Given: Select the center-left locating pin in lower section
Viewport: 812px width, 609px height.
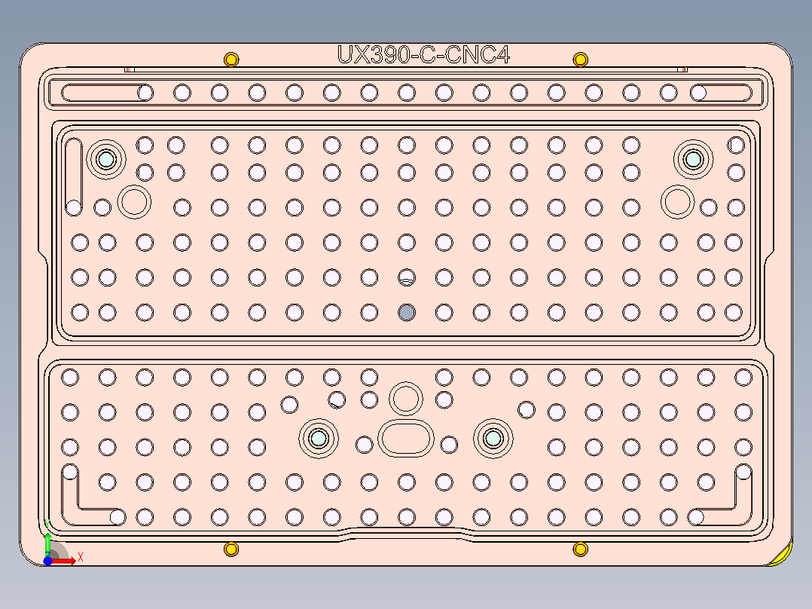Looking at the screenshot, I should tap(319, 437).
